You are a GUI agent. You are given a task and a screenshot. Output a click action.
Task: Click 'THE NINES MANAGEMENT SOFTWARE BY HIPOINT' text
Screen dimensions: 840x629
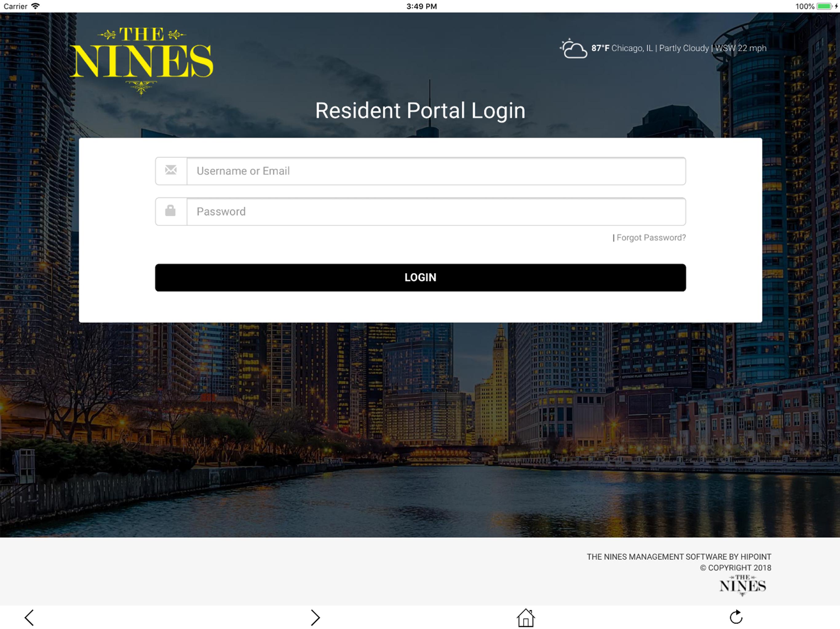pyautogui.click(x=679, y=557)
